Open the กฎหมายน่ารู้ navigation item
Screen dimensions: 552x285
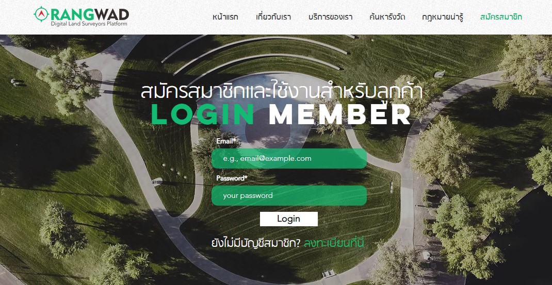443,17
